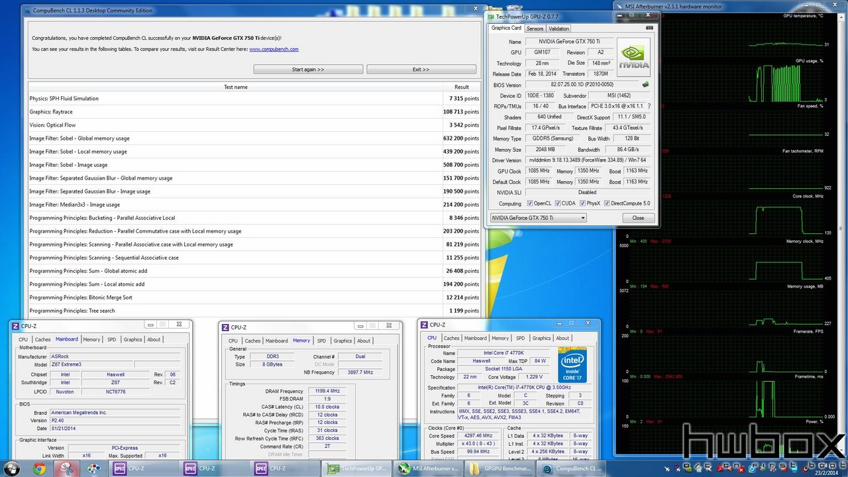Open the Paint palette taskbar icon
848x477 pixels.
click(94, 469)
